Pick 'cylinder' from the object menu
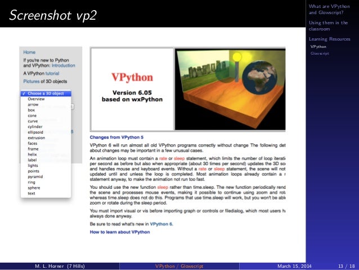 (x=46, y=127)
